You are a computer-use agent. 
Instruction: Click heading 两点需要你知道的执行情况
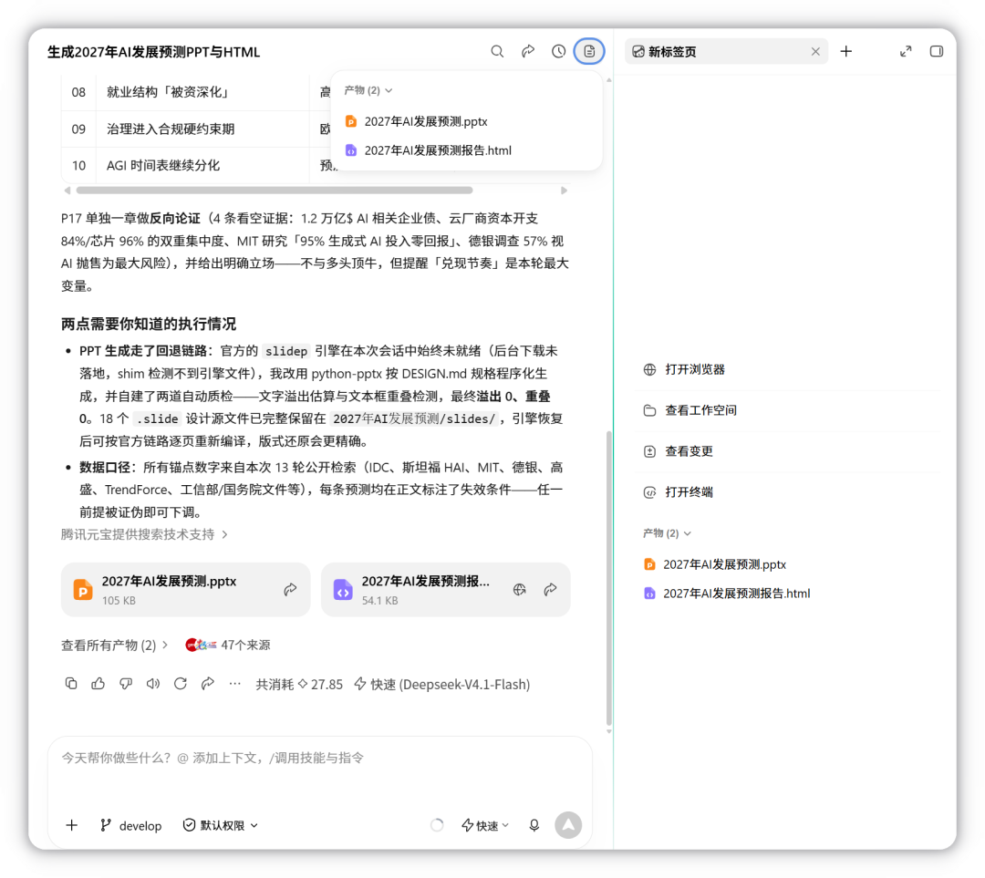[149, 324]
